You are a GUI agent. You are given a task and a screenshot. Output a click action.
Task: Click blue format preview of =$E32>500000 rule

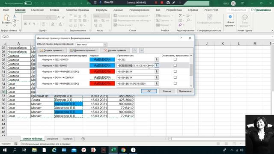pos(102,59)
